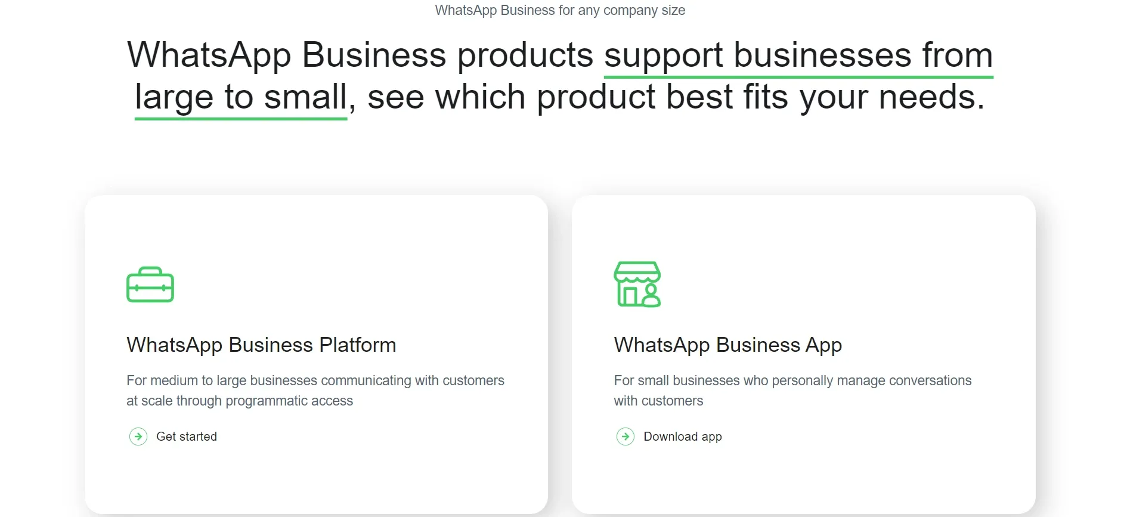
Task: Select the WhatsApp Business App heading
Action: (728, 345)
